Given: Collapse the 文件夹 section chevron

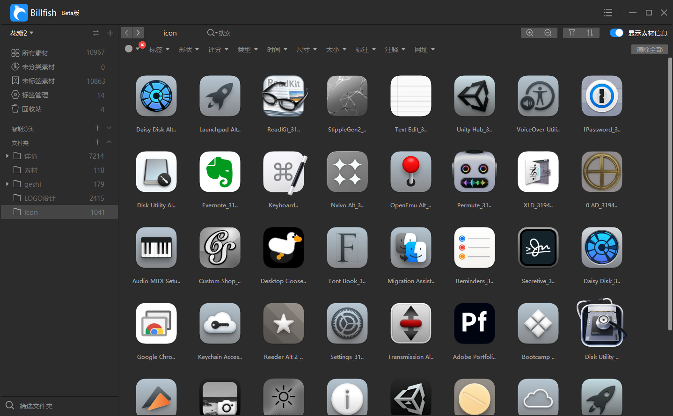Looking at the screenshot, I should (109, 142).
